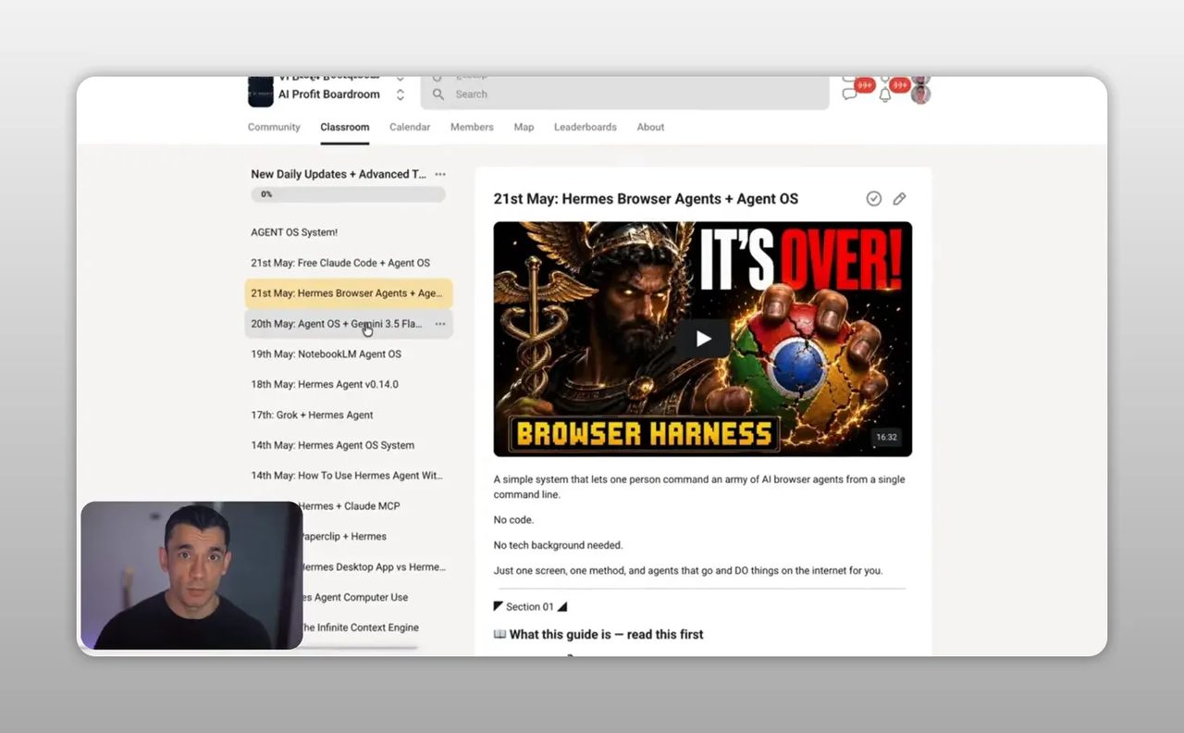Open 14th May: How To Use Hermes lesson
This screenshot has width=1184, height=733.
[348, 476]
